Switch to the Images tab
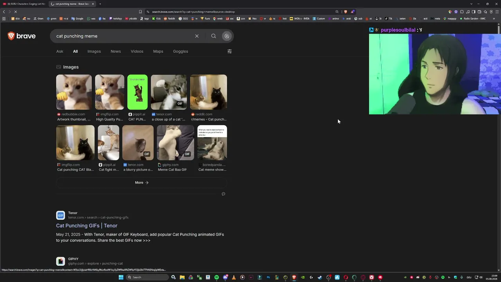 pos(94,51)
